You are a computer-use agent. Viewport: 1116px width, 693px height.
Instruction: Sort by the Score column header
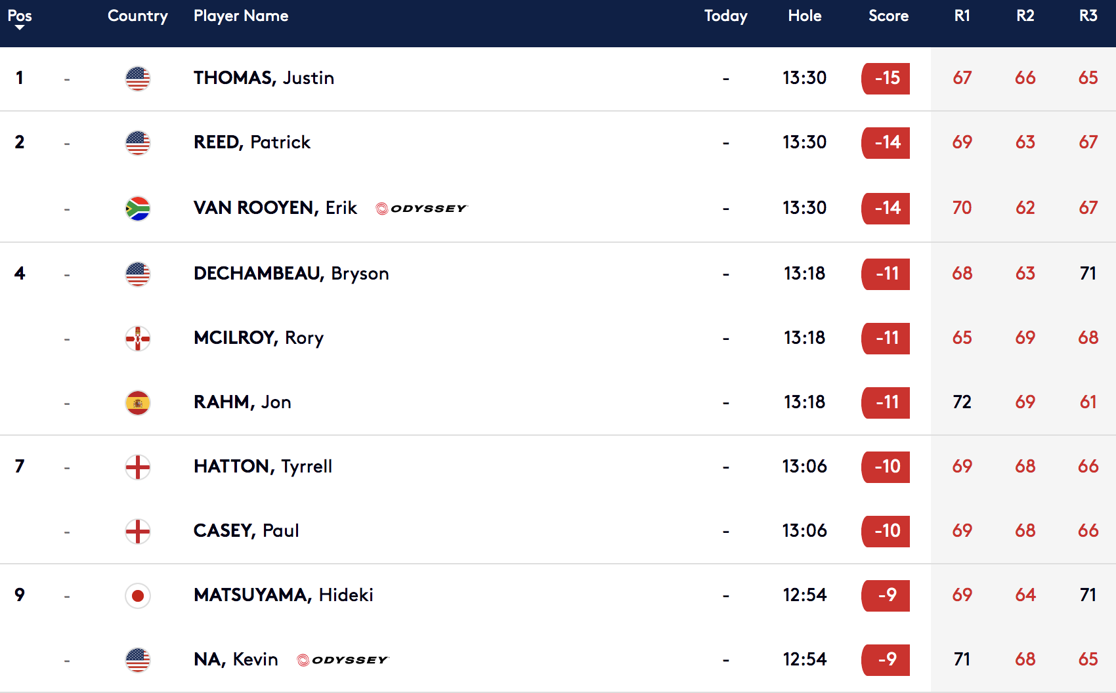(x=888, y=16)
